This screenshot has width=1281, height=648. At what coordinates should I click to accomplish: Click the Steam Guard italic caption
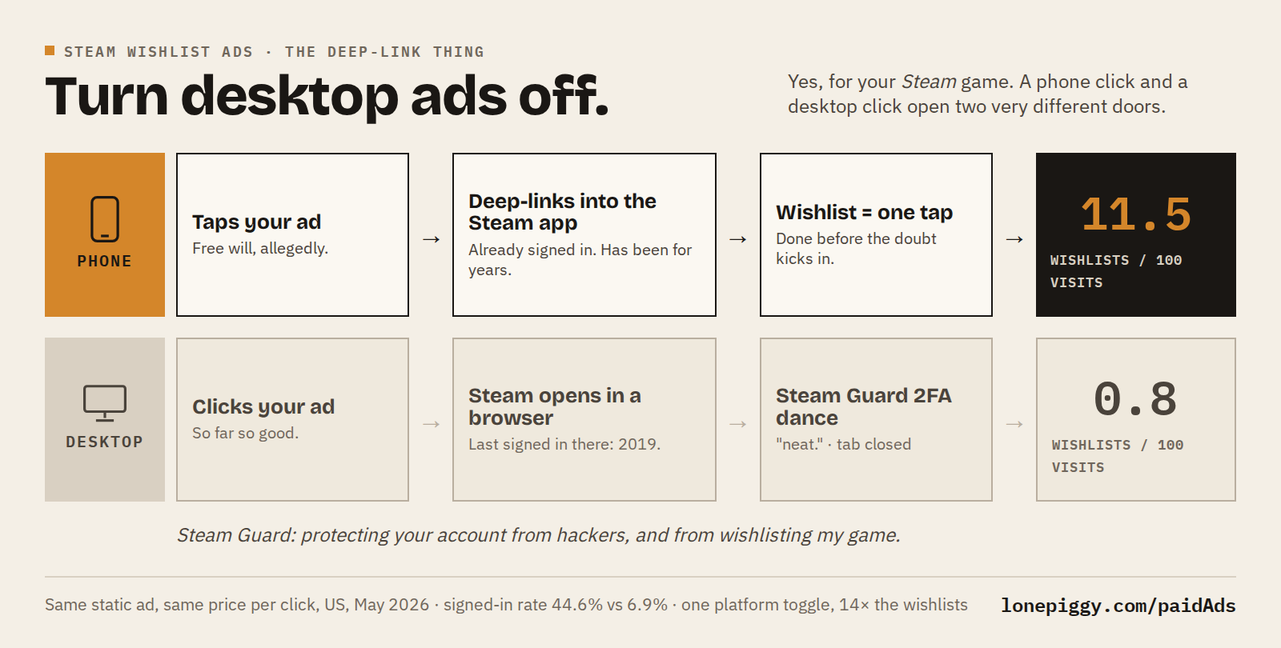coord(539,535)
